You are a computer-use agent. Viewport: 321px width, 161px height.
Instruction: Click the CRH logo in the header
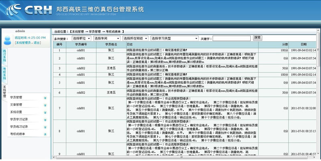click(x=29, y=10)
